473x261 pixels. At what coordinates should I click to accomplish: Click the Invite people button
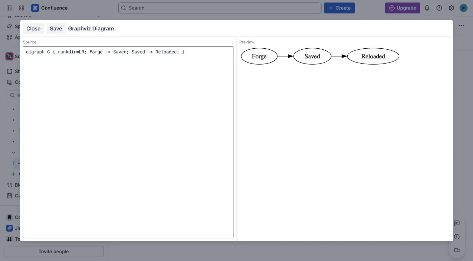54,252
